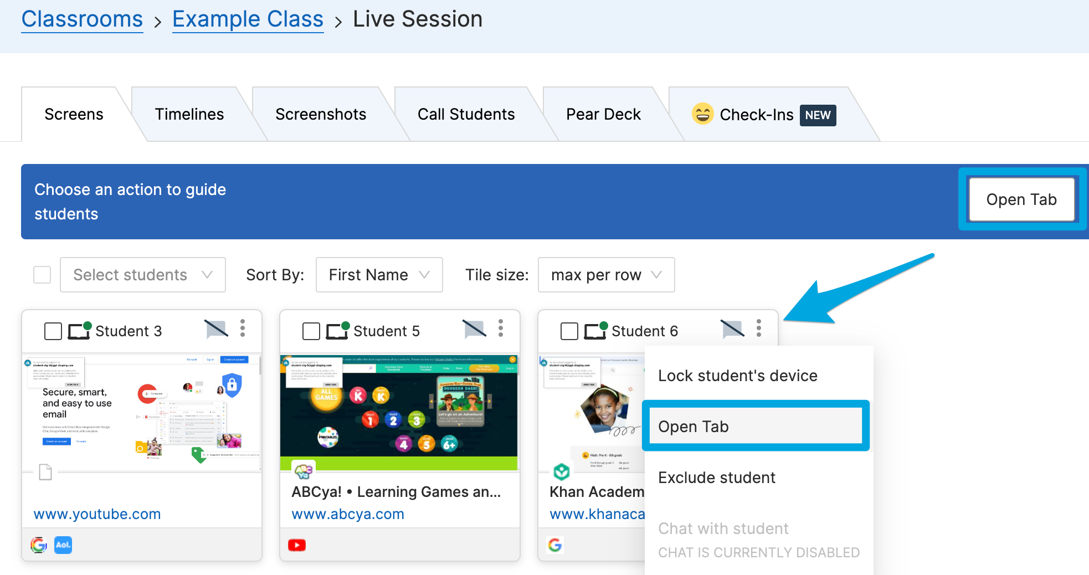Open Student 3's three-dot options menu
1089x575 pixels.
click(x=243, y=328)
